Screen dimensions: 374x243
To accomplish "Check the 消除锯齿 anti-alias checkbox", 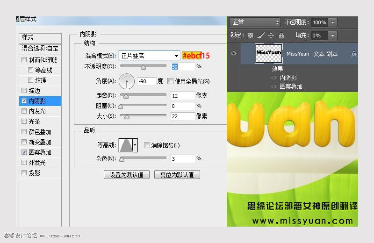I will [147, 145].
